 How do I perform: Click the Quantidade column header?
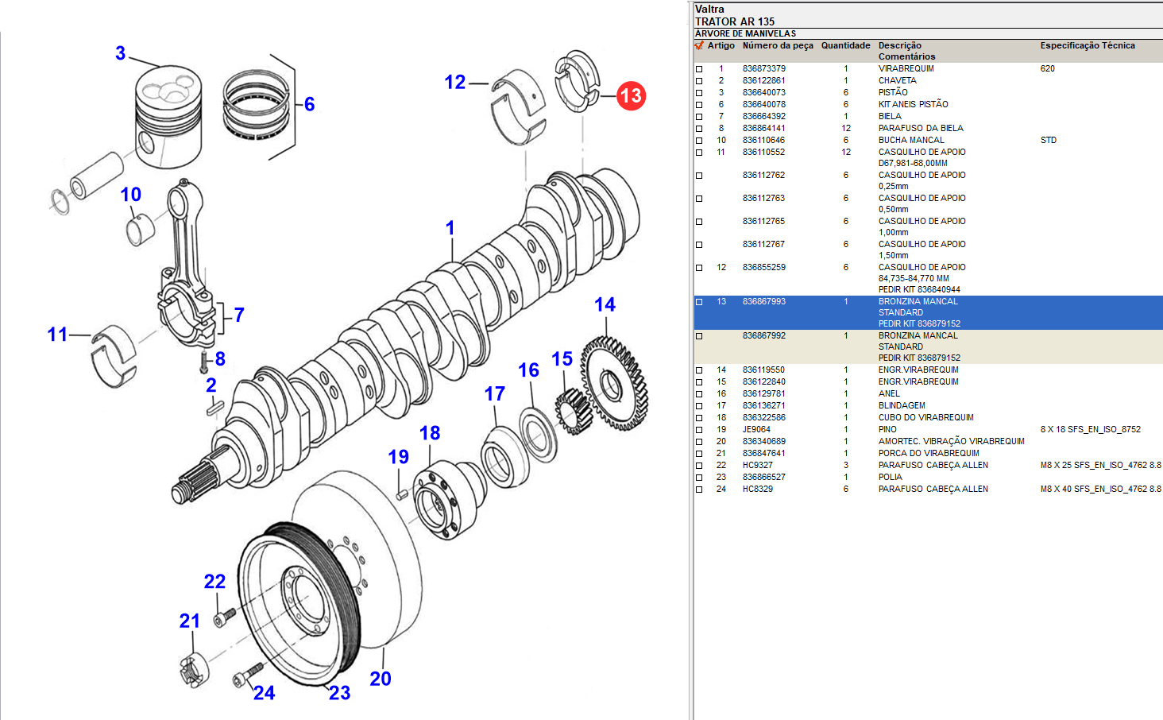click(x=845, y=45)
